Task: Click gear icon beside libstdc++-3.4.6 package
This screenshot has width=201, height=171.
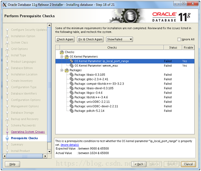Action: pos(72,97)
